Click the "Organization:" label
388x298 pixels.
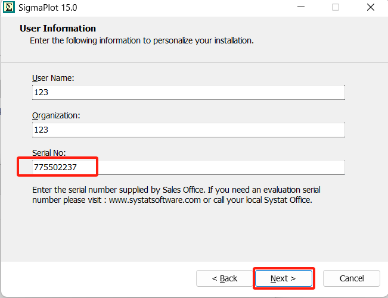(x=56, y=115)
